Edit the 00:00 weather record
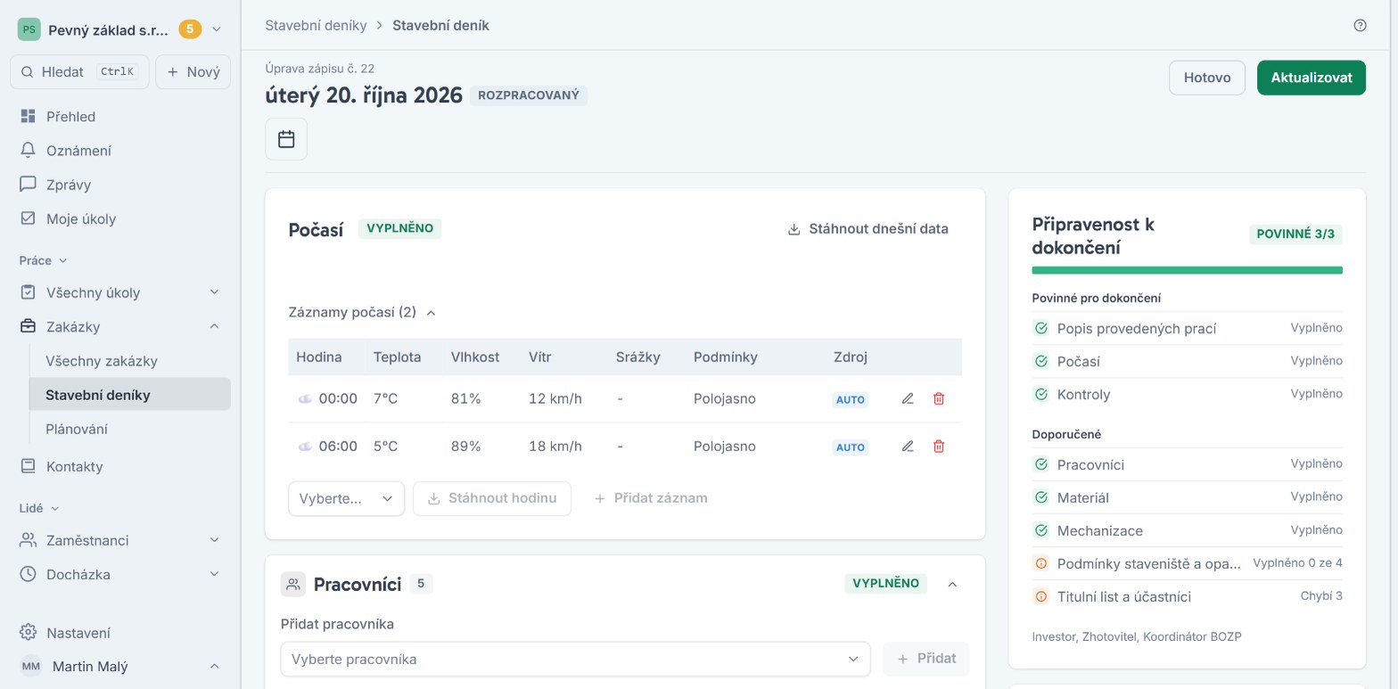The width and height of the screenshot is (1398, 689). point(908,398)
